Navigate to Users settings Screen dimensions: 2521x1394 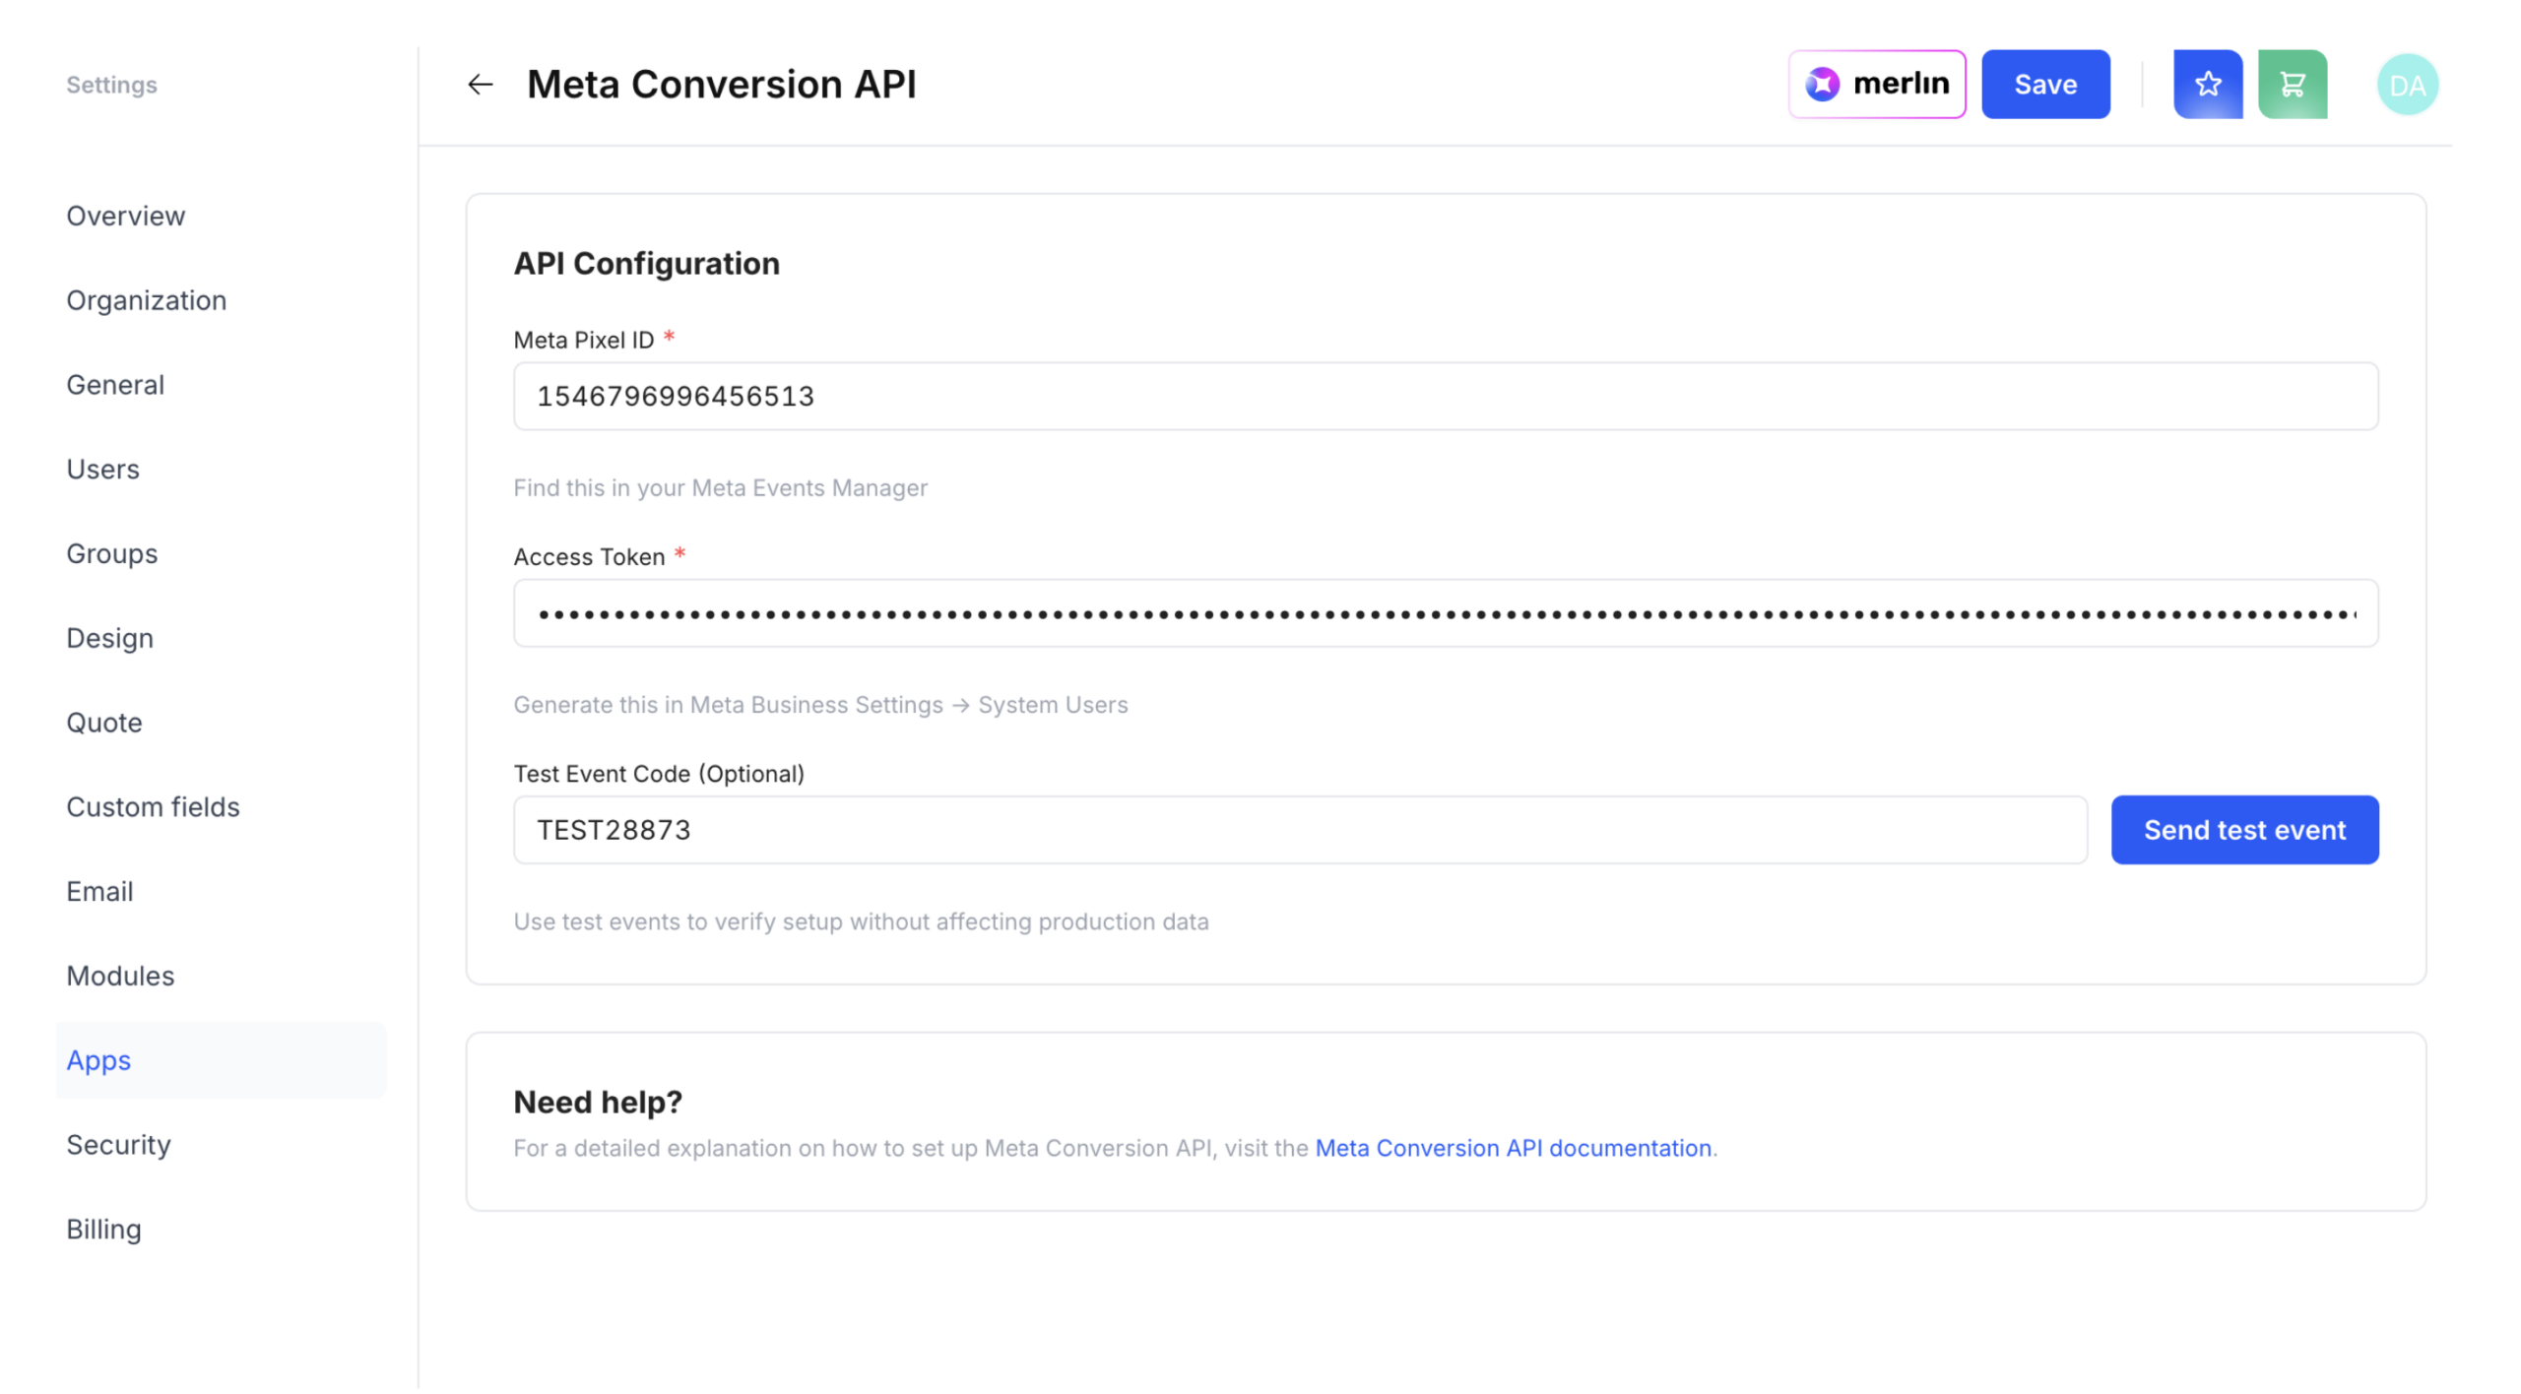click(x=103, y=469)
